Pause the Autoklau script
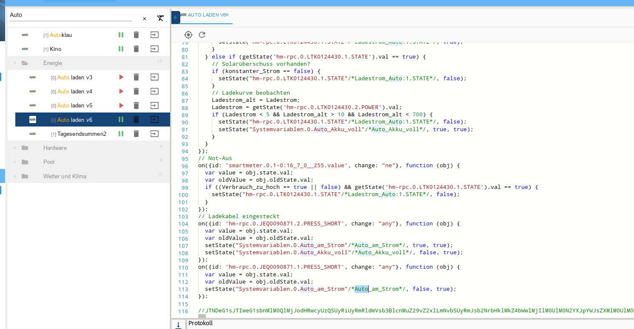Viewport: 634px width, 329px height. [x=121, y=35]
